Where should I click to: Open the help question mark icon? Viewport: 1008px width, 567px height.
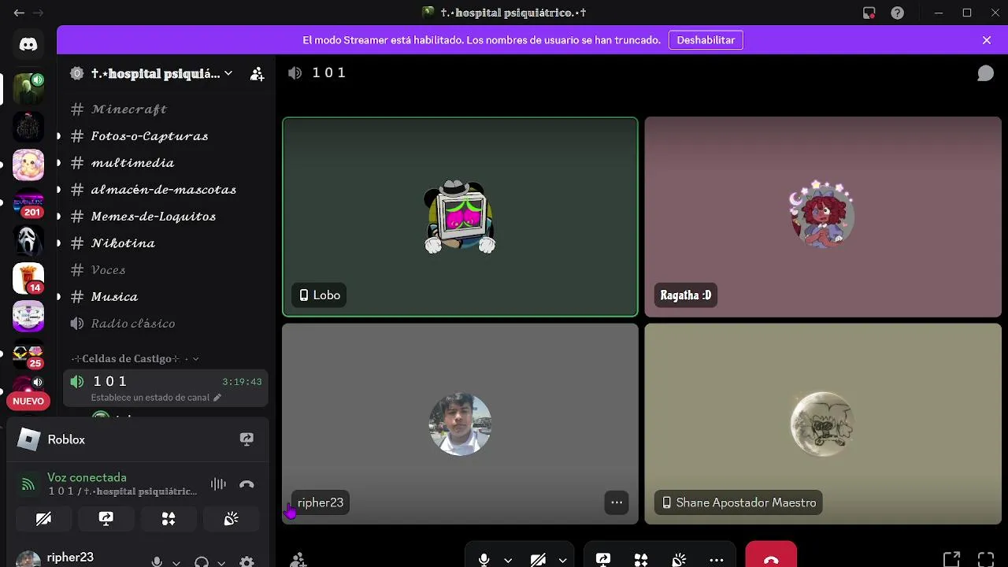897,13
